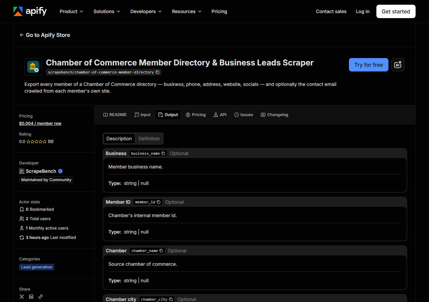
Task: Click '3 hours ago Last modified' stat
Action: [x=48, y=238]
